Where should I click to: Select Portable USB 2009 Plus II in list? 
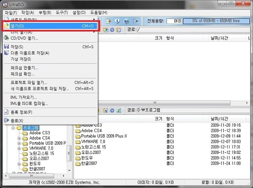pos(104,136)
